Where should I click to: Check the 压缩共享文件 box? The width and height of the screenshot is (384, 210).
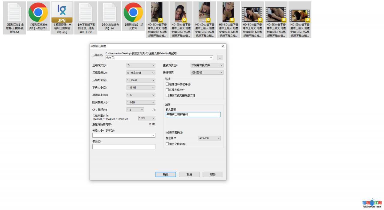point(167,89)
